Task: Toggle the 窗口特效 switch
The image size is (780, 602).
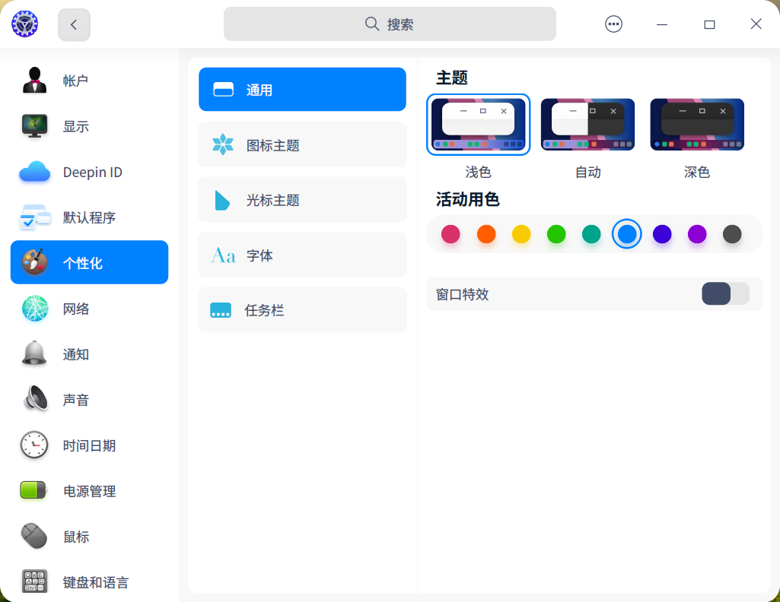Action: tap(725, 293)
